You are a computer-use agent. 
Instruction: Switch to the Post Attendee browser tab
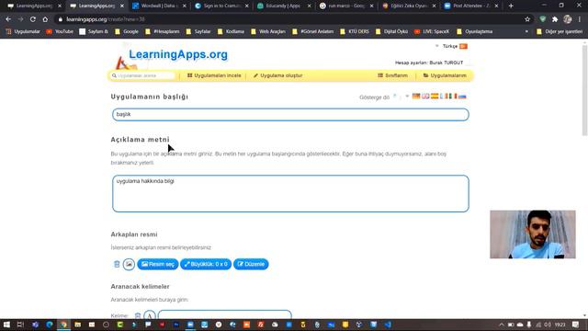pyautogui.click(x=471, y=6)
